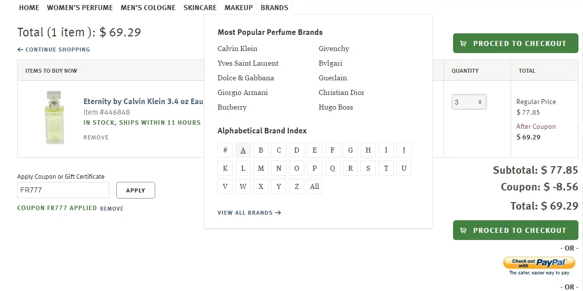Select letter S in the brand index
The image size is (583, 291).
tap(368, 168)
